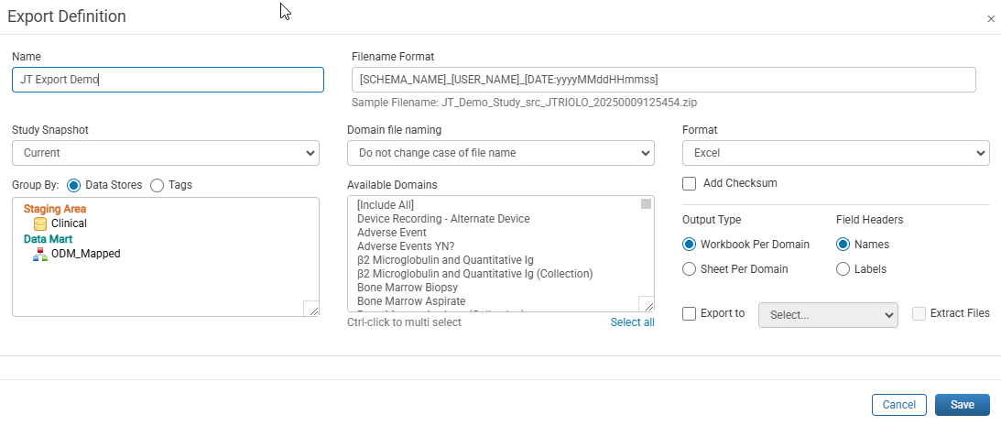
Task: Tick the Export to checkbox
Action: [689, 314]
